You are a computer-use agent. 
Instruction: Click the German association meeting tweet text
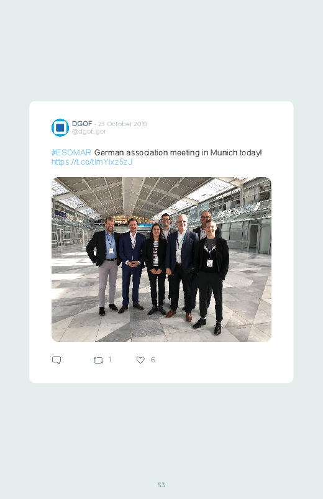tap(178, 152)
